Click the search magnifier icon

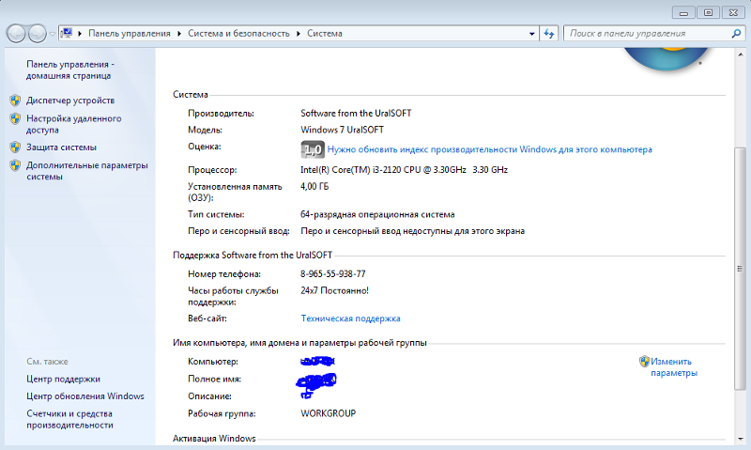(x=736, y=34)
